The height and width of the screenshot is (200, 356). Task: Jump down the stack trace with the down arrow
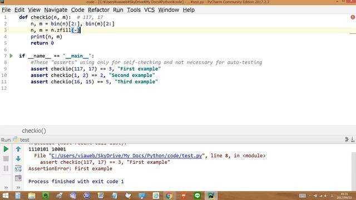point(18,158)
